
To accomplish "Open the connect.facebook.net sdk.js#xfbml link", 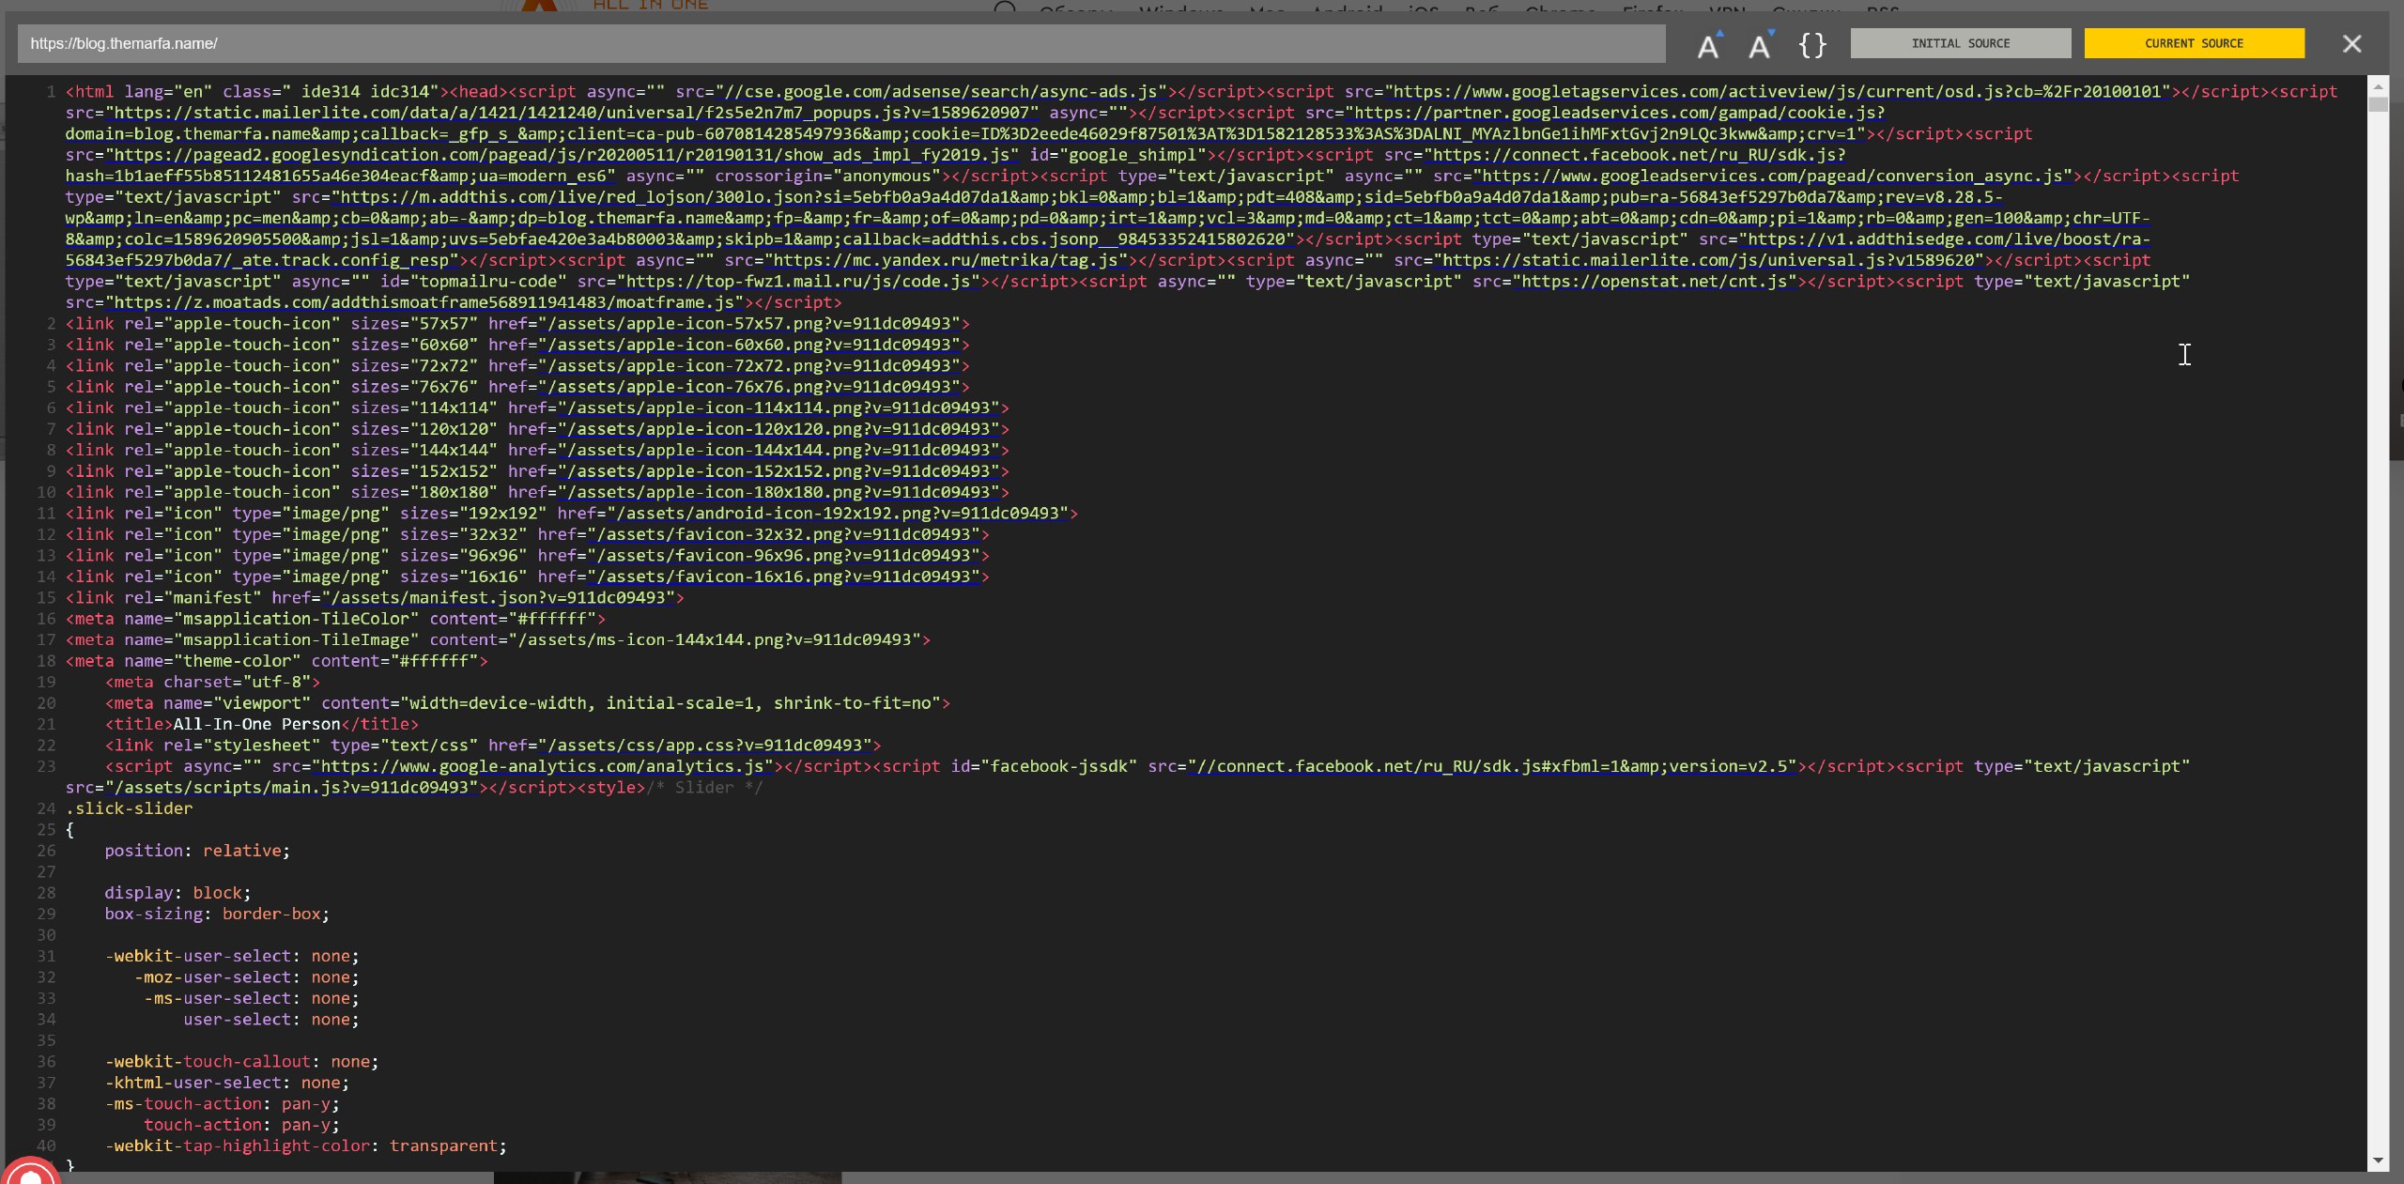I will point(1492,766).
